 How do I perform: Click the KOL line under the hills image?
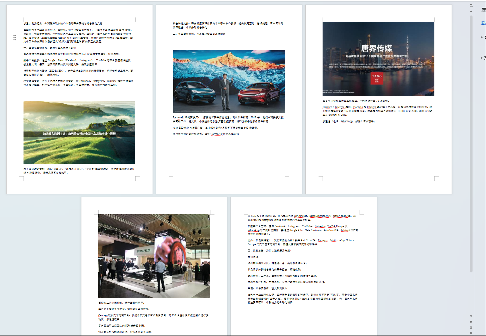[79, 171]
